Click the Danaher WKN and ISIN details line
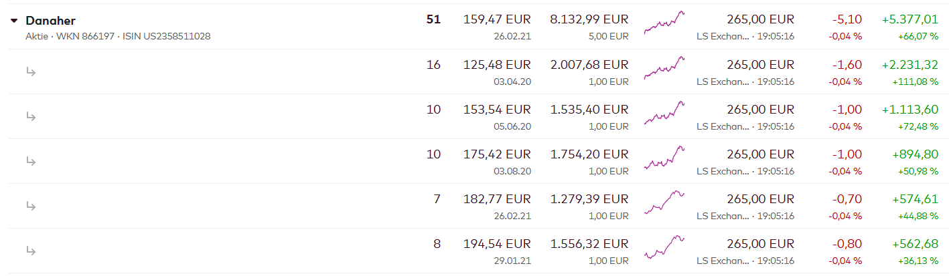The width and height of the screenshot is (949, 276). [118, 36]
